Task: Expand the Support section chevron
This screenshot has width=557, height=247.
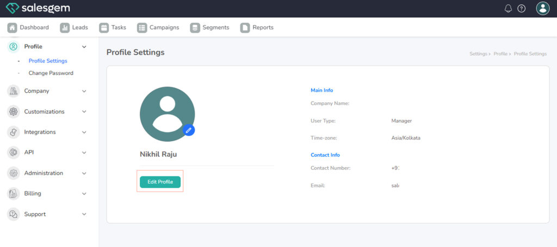Action: pyautogui.click(x=84, y=214)
